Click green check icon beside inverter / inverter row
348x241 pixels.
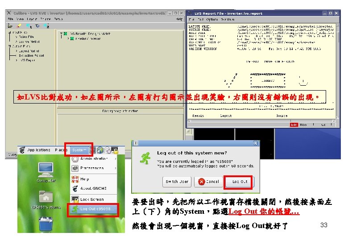point(72,39)
